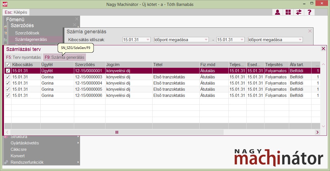Image resolution: width=330 pixels, height=171 pixels.
Task: Click the horizontal scrollbar right arrow
Action: click(x=317, y=132)
